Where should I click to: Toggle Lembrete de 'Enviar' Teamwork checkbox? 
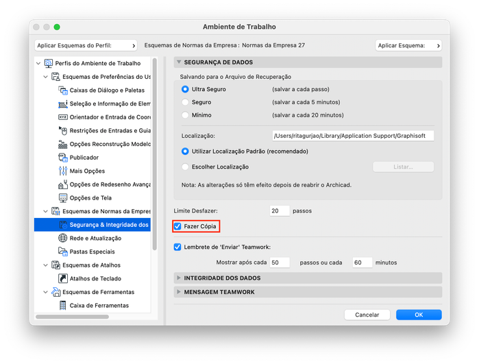[177, 247]
